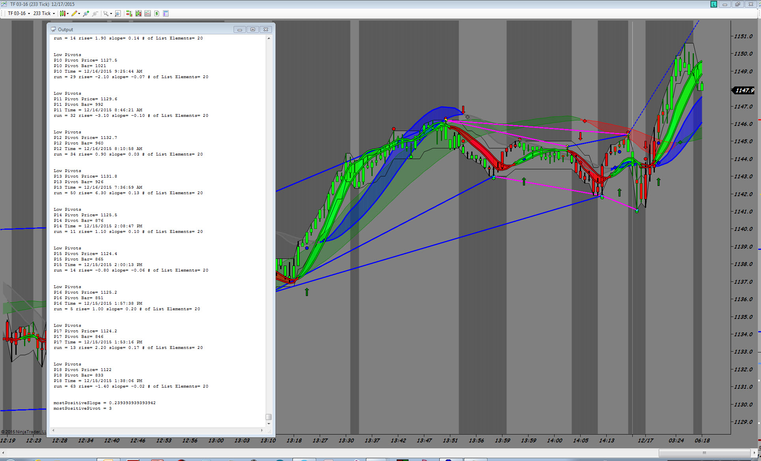
Task: Click the chart horizontal scrollbar thumb
Action: 704,453
